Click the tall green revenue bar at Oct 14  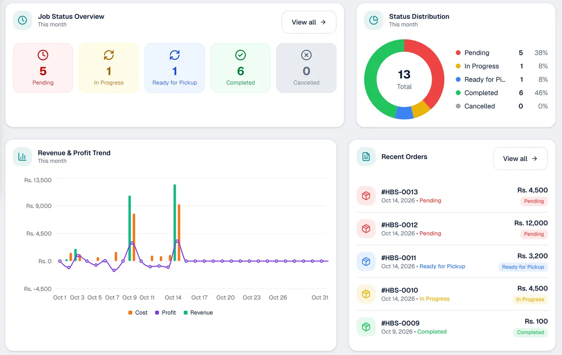[175, 222]
